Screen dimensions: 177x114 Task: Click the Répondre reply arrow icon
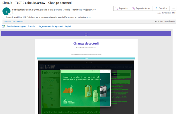[x=116, y=8]
